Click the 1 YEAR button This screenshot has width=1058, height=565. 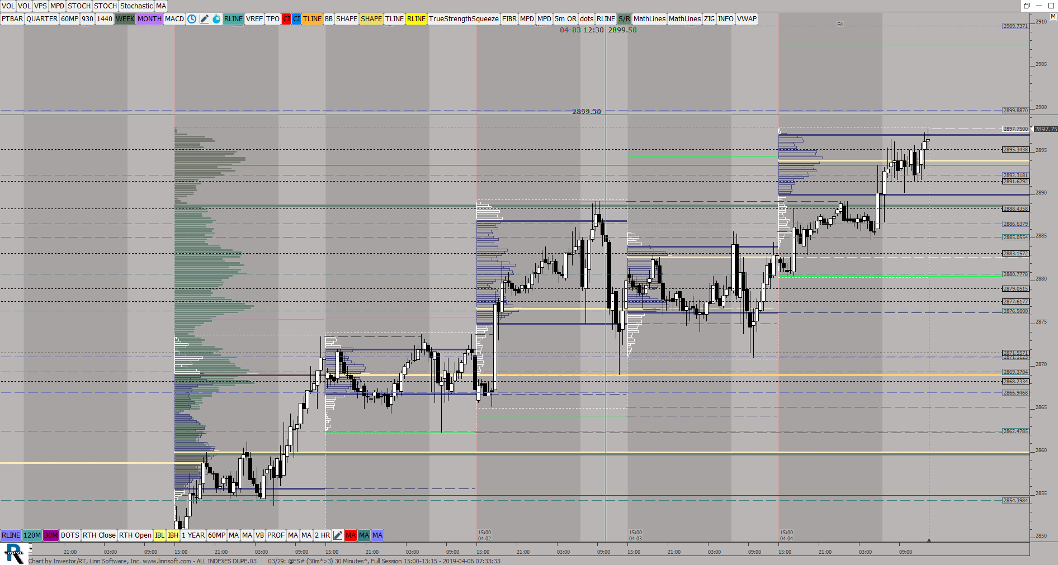pos(193,535)
